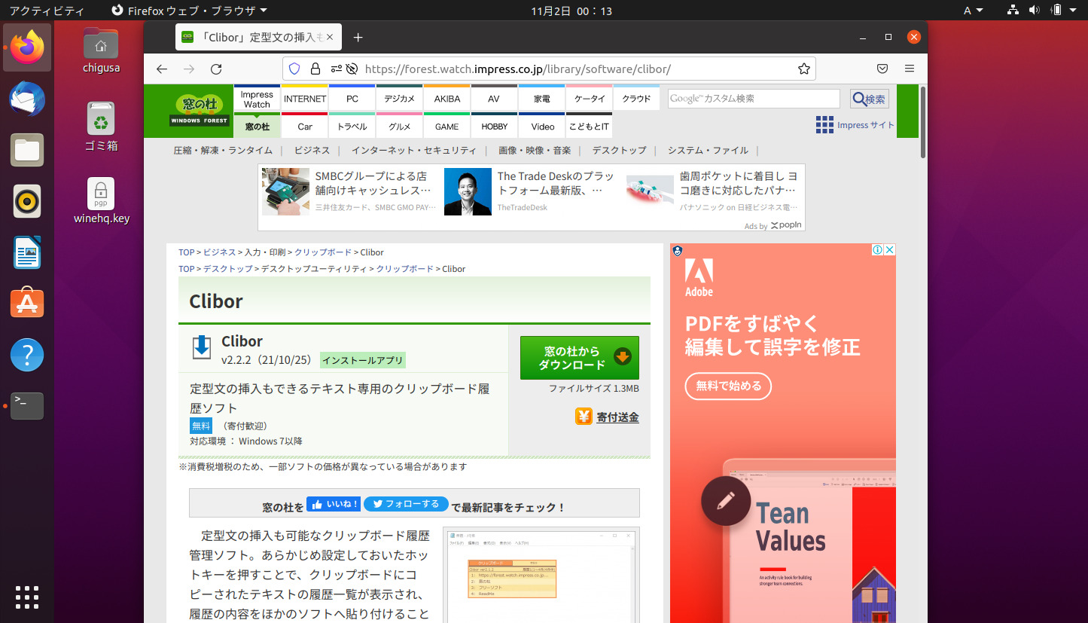
Task: Open Ubuntu Software from the dock
Action: (x=27, y=304)
